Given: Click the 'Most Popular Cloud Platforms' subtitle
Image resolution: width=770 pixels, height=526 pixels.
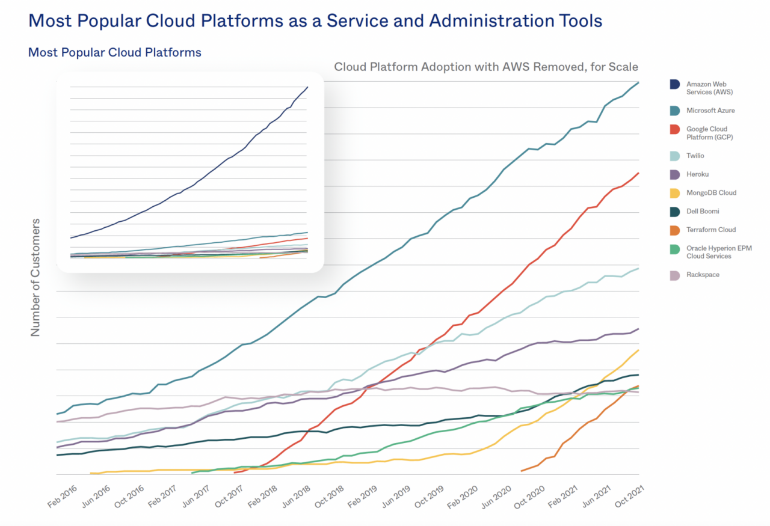Looking at the screenshot, I should coord(115,52).
